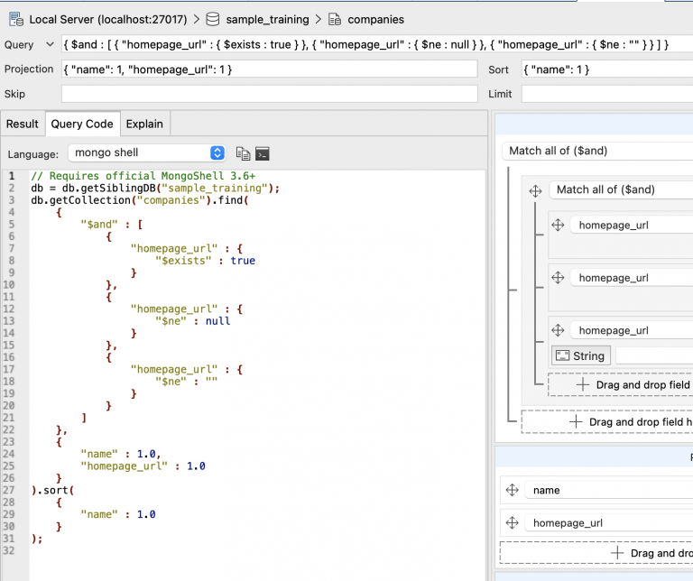The image size is (693, 581).
Task: Switch to the Explain tab
Action: 144,124
